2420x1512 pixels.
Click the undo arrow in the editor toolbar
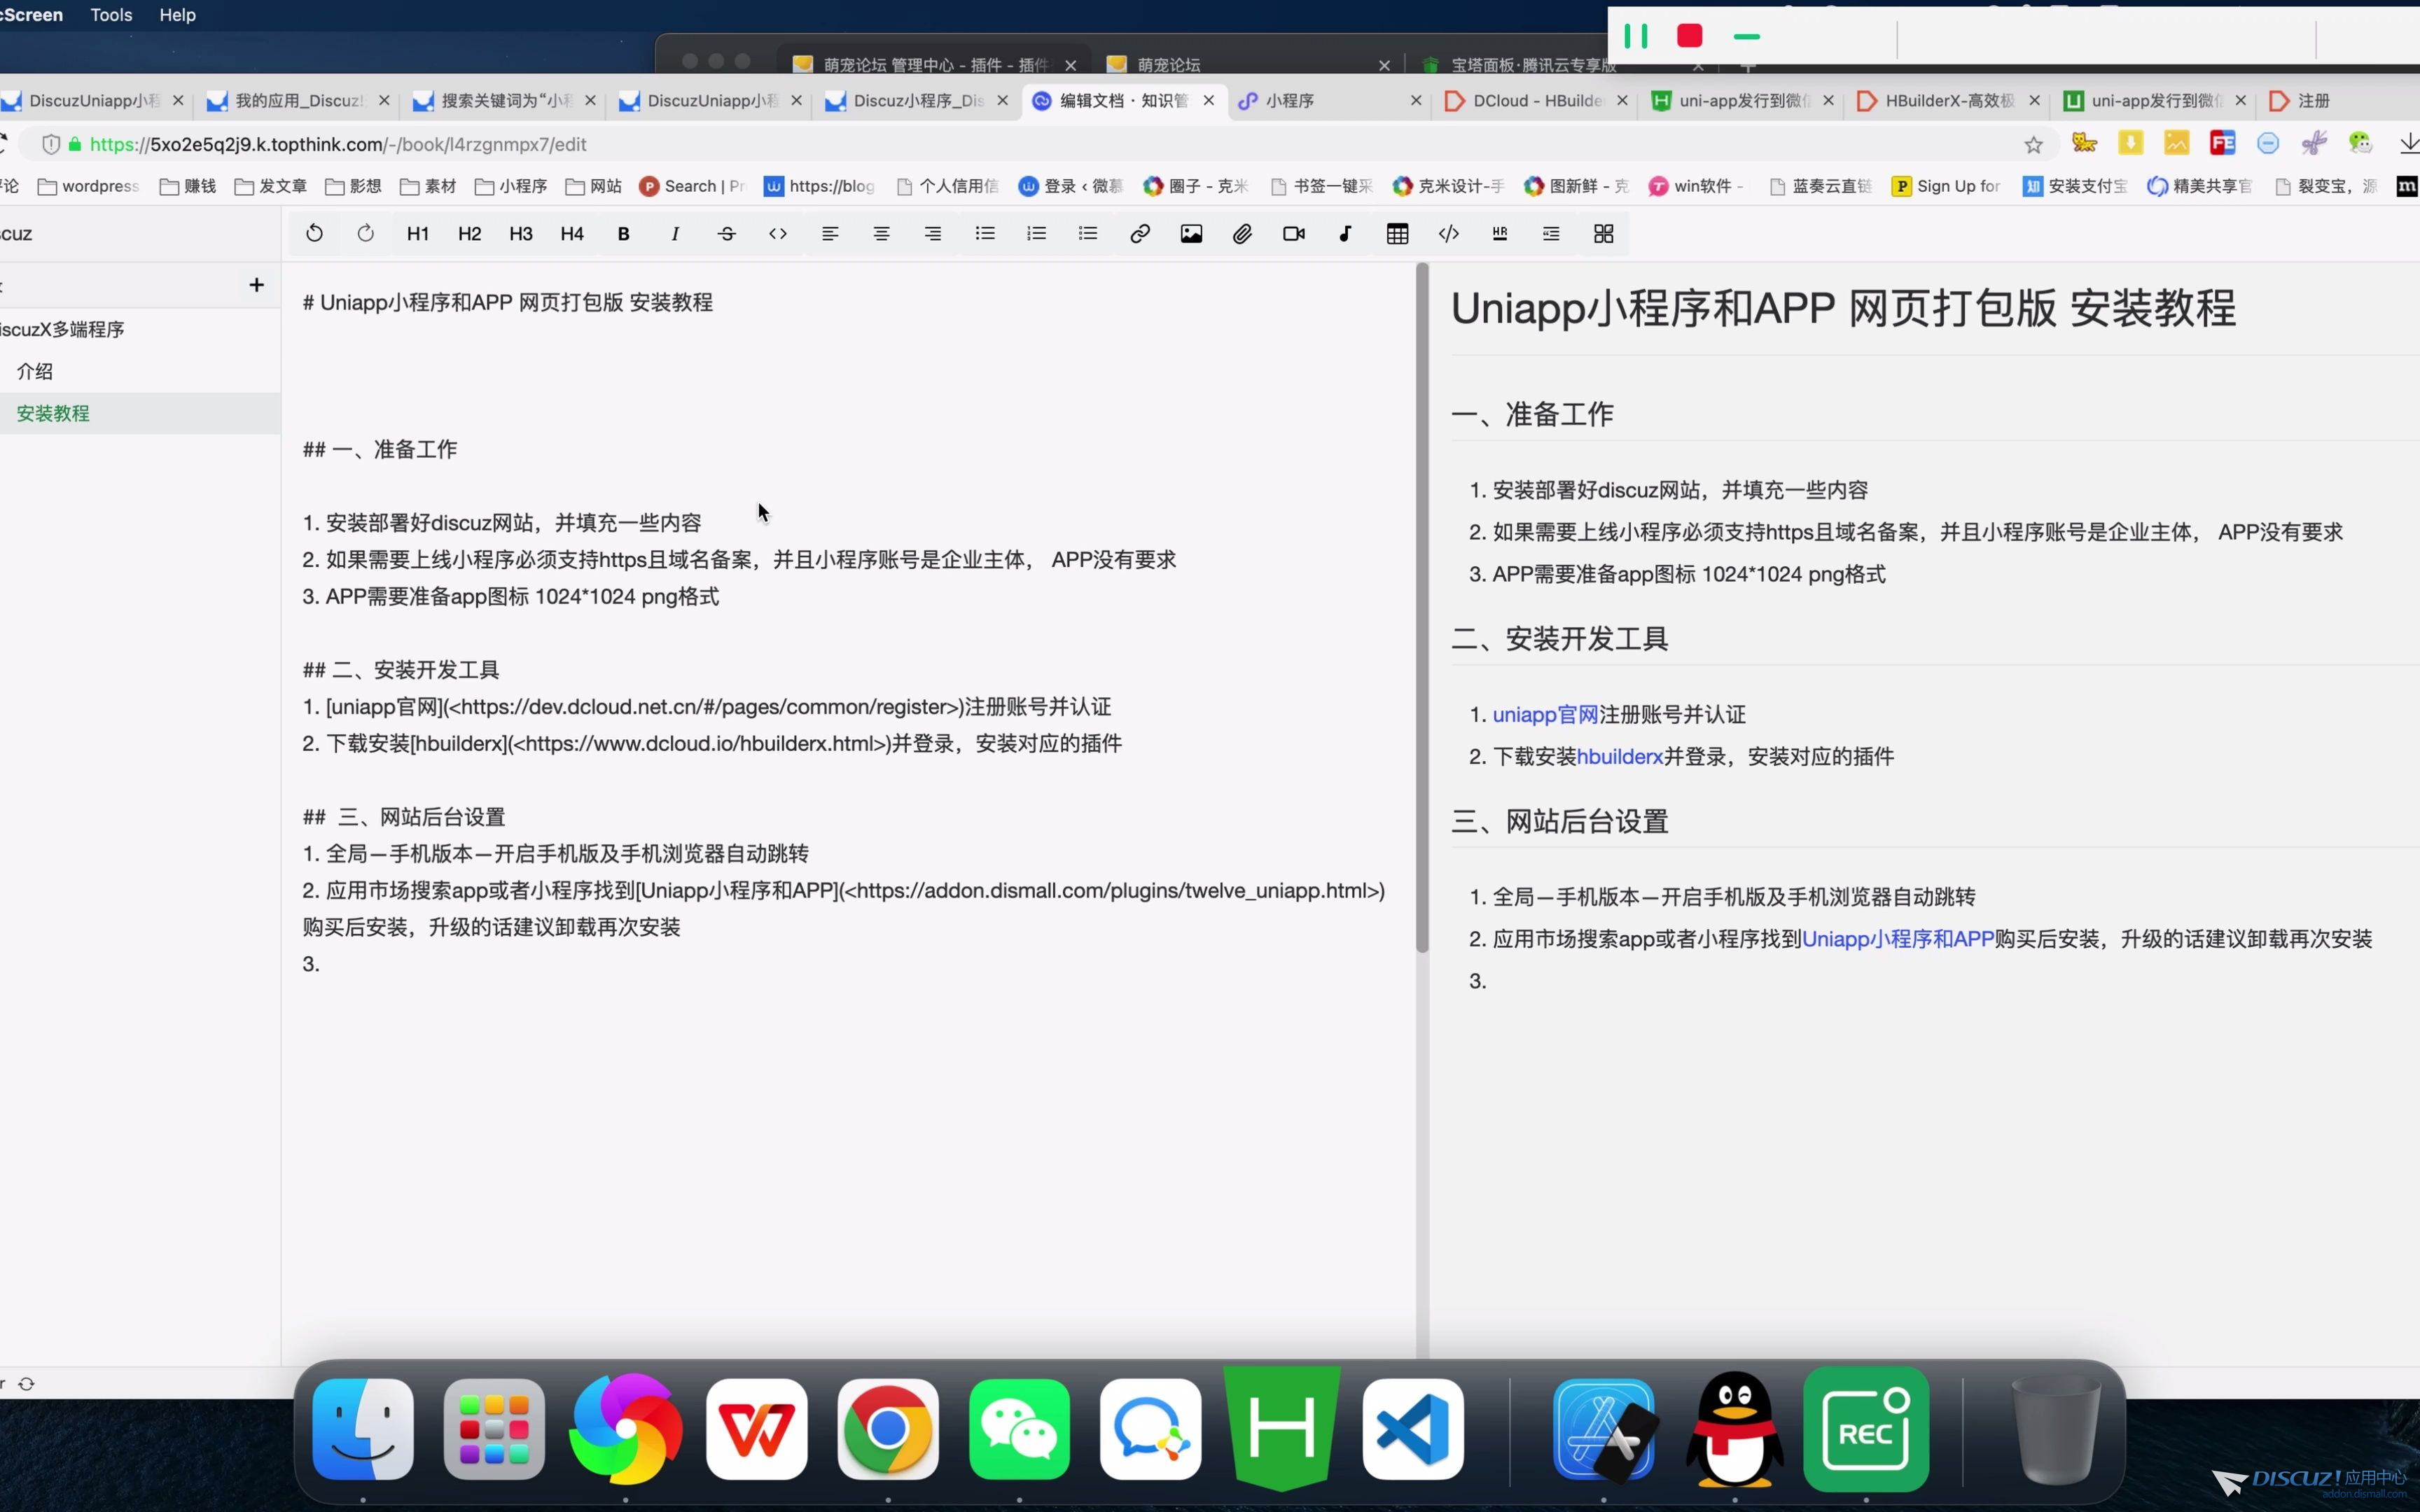(x=314, y=233)
